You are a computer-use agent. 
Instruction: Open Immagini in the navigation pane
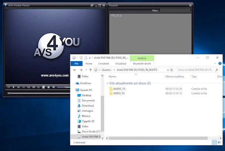(x=85, y=111)
